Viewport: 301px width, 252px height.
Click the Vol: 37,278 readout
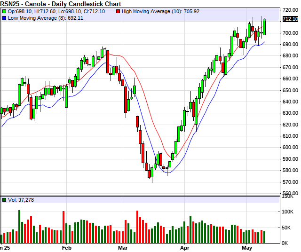pyautogui.click(x=21, y=200)
